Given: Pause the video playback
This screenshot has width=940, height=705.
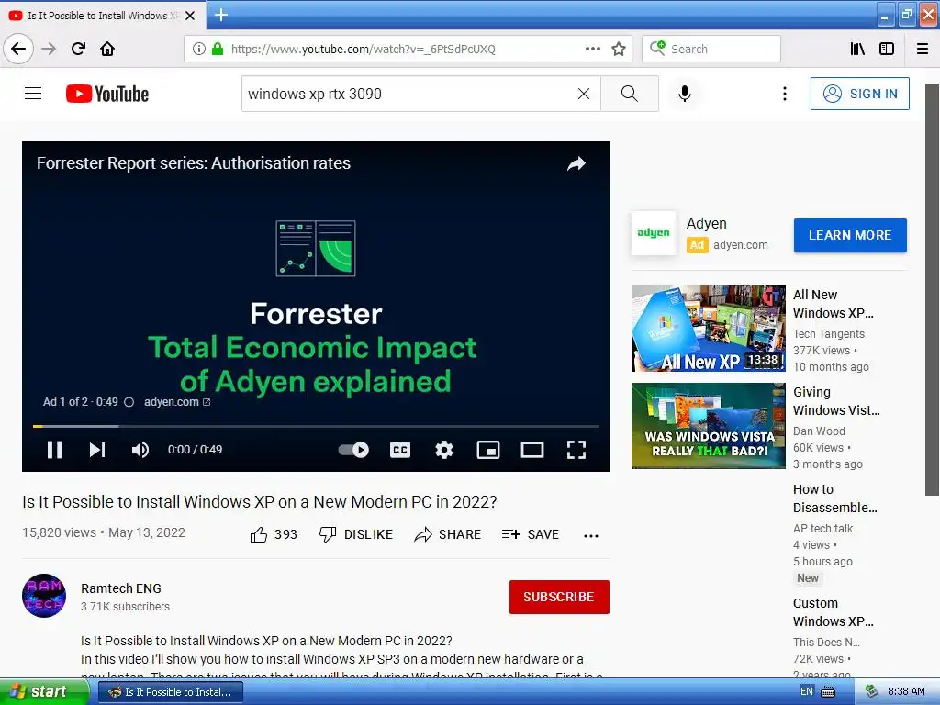Looking at the screenshot, I should (54, 450).
